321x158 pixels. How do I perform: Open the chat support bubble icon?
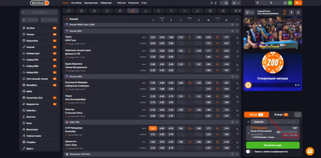(x=310, y=151)
